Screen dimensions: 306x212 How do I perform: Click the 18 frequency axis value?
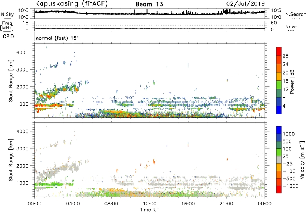tap(25, 23)
